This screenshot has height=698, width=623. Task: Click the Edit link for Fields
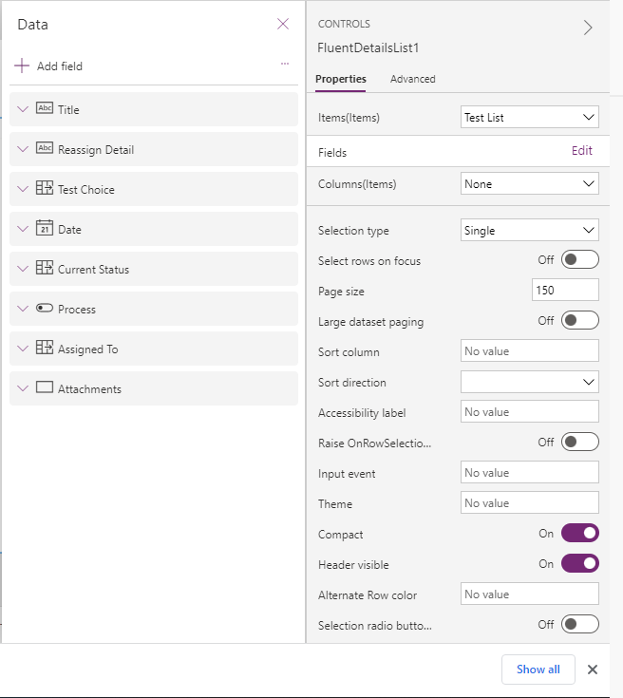coord(581,151)
